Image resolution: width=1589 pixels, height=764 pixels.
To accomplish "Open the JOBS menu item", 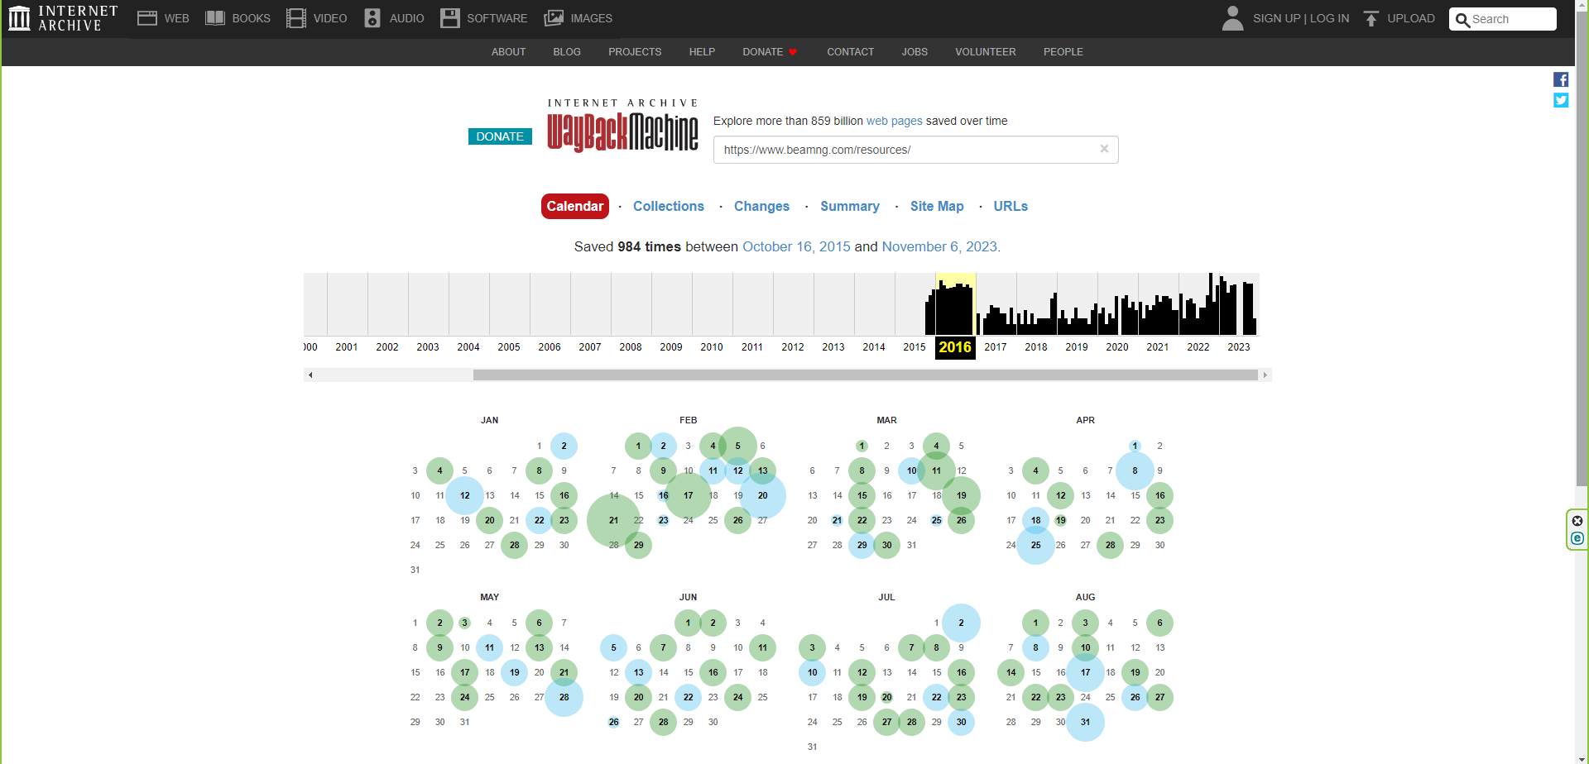I will point(915,52).
